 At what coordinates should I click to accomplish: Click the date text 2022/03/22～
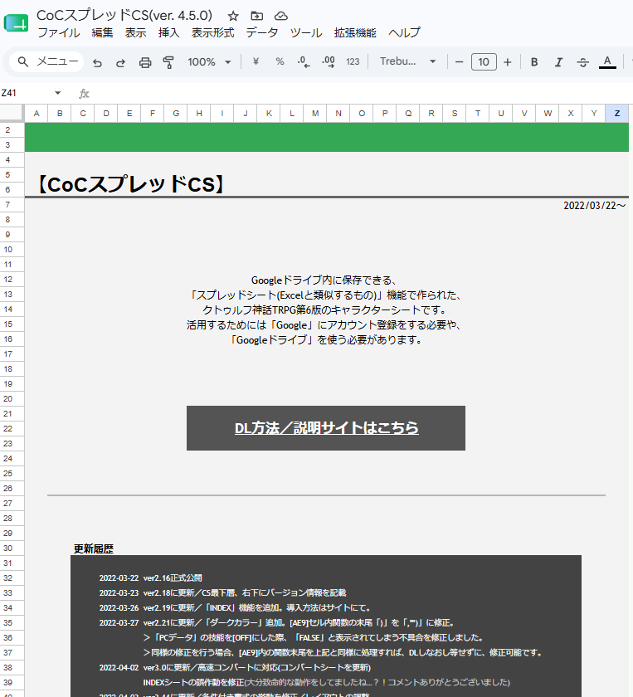(595, 206)
